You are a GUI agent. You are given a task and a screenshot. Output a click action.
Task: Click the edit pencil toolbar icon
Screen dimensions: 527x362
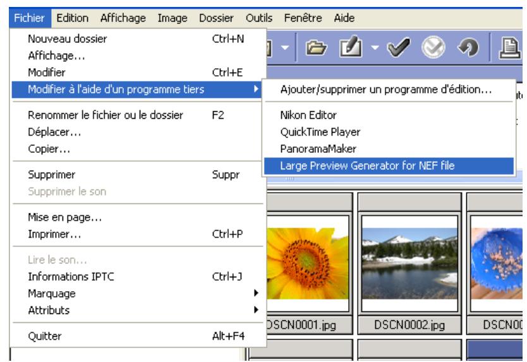[x=351, y=47]
